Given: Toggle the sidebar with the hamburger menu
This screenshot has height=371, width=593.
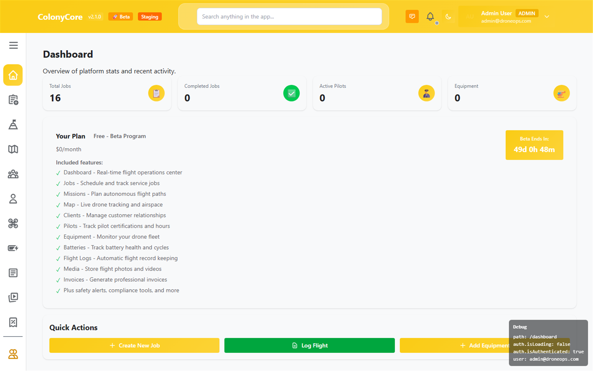Looking at the screenshot, I should [13, 45].
